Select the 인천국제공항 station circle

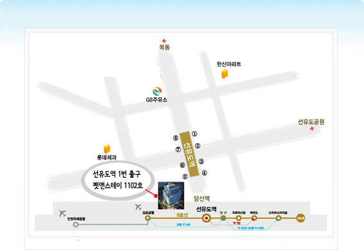[x=76, y=224]
